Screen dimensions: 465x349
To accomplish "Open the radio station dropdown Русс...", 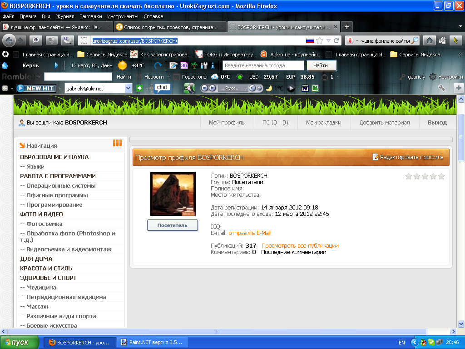I will click(x=245, y=88).
